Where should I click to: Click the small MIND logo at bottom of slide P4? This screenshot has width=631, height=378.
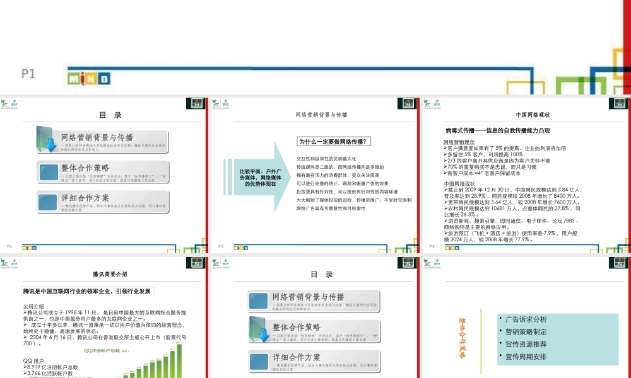click(452, 248)
